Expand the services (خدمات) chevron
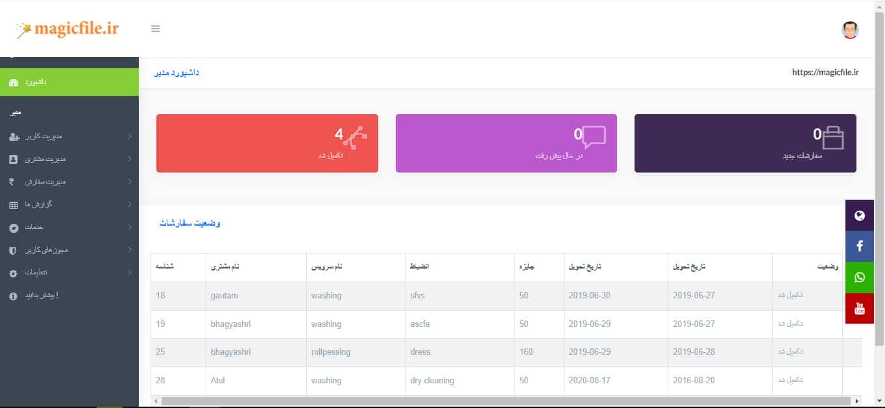Screen dimensions: 885x408 point(130,227)
